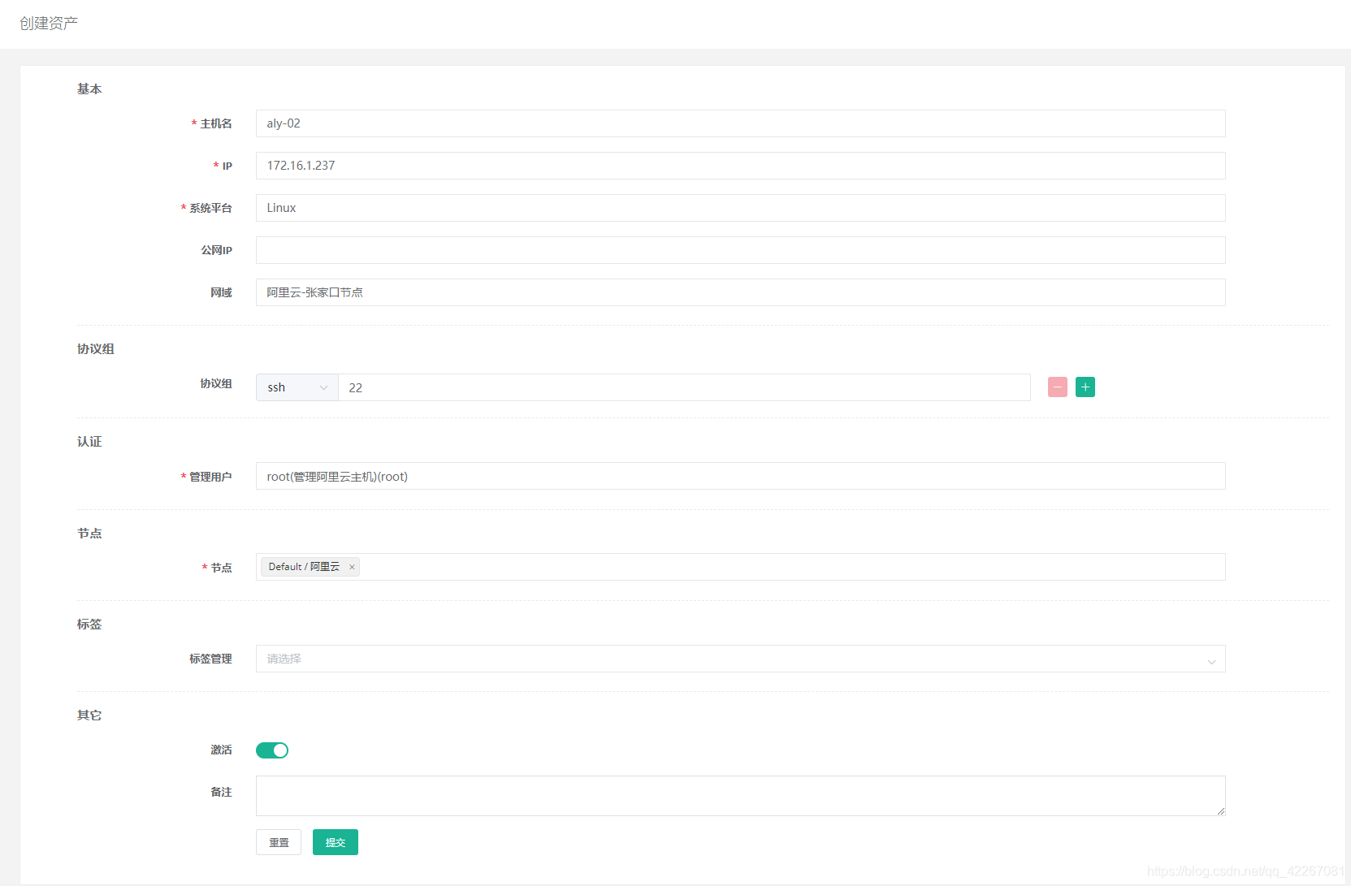Click the IP field showing 172.16.1.237
The width and height of the screenshot is (1351, 886).
point(740,166)
